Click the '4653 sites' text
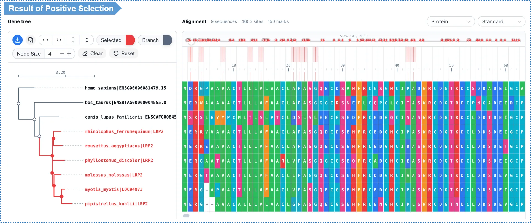The width and height of the screenshot is (531, 223). click(252, 21)
